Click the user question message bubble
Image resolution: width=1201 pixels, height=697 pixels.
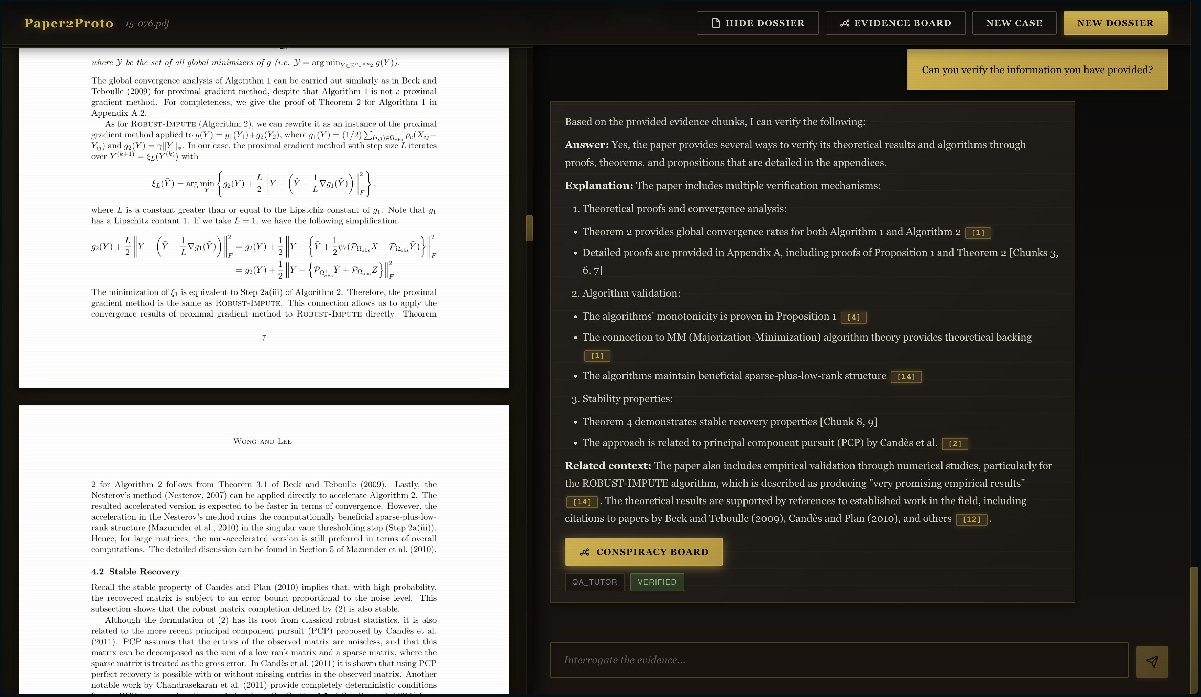(1037, 69)
